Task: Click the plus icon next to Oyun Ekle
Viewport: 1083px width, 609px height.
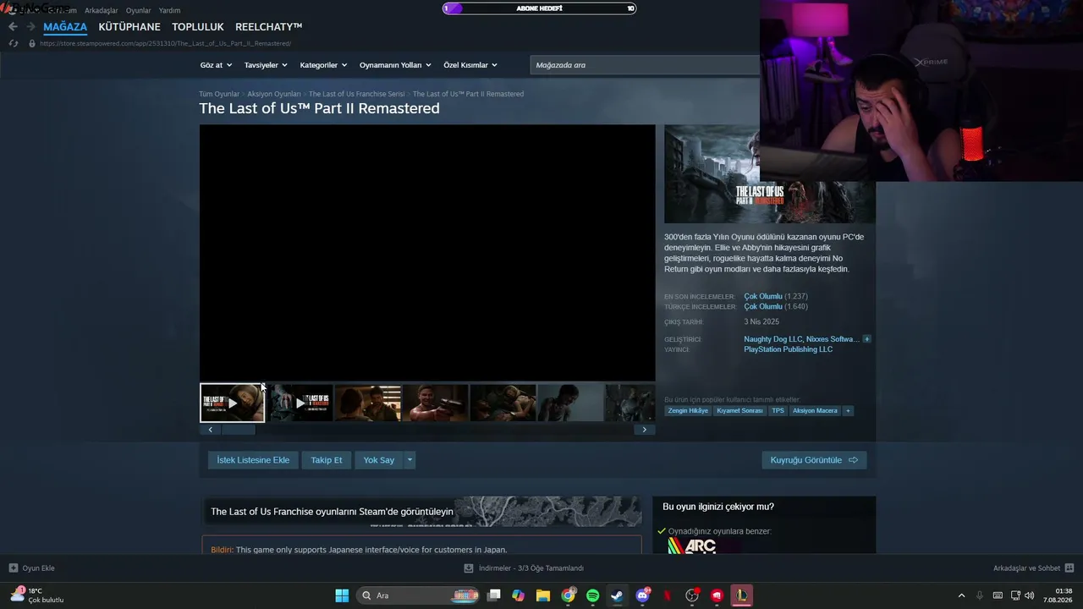Action: [x=14, y=568]
